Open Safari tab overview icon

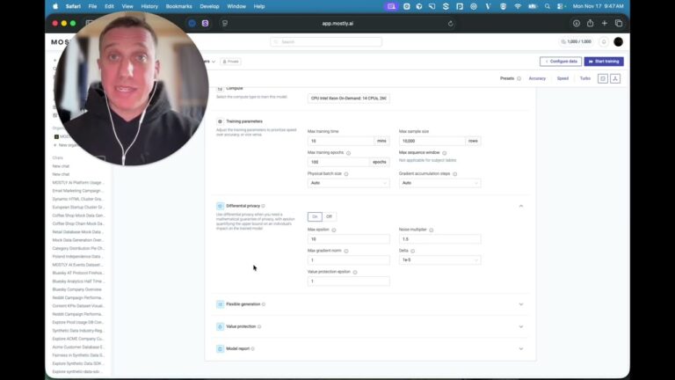618,24
